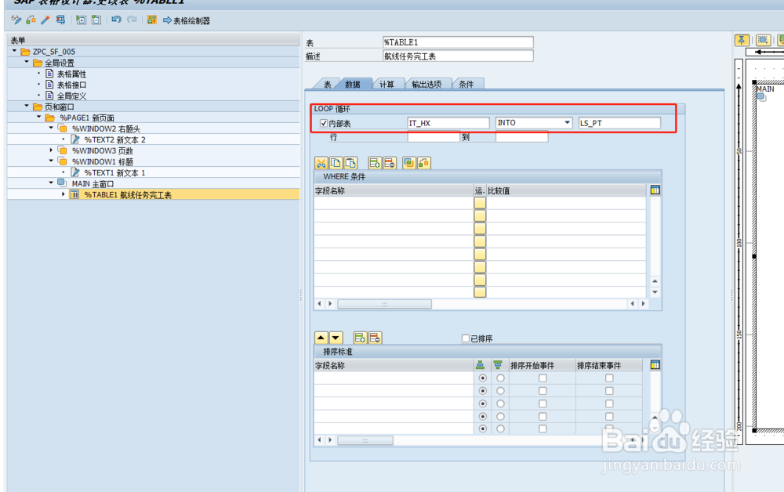Open the INTO dropdown in LOOP section
The height and width of the screenshot is (492, 784).
click(566, 123)
